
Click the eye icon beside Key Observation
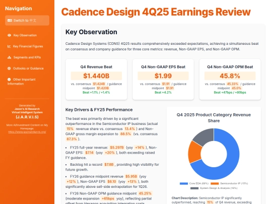click(9, 35)
